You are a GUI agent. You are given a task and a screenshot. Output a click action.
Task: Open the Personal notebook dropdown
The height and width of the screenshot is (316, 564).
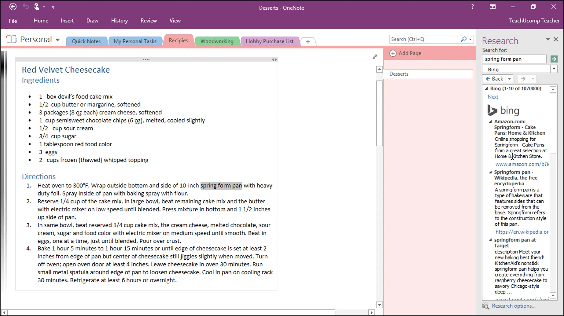tap(58, 40)
